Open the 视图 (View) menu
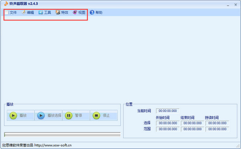This screenshot has height=149, width=241. click(x=79, y=12)
